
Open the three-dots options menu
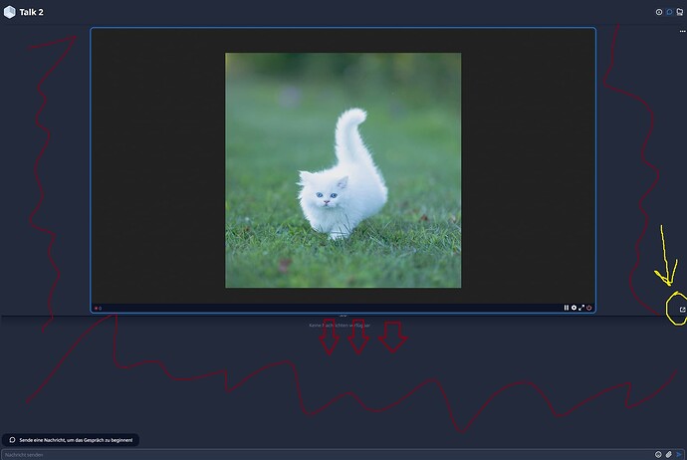tap(682, 32)
